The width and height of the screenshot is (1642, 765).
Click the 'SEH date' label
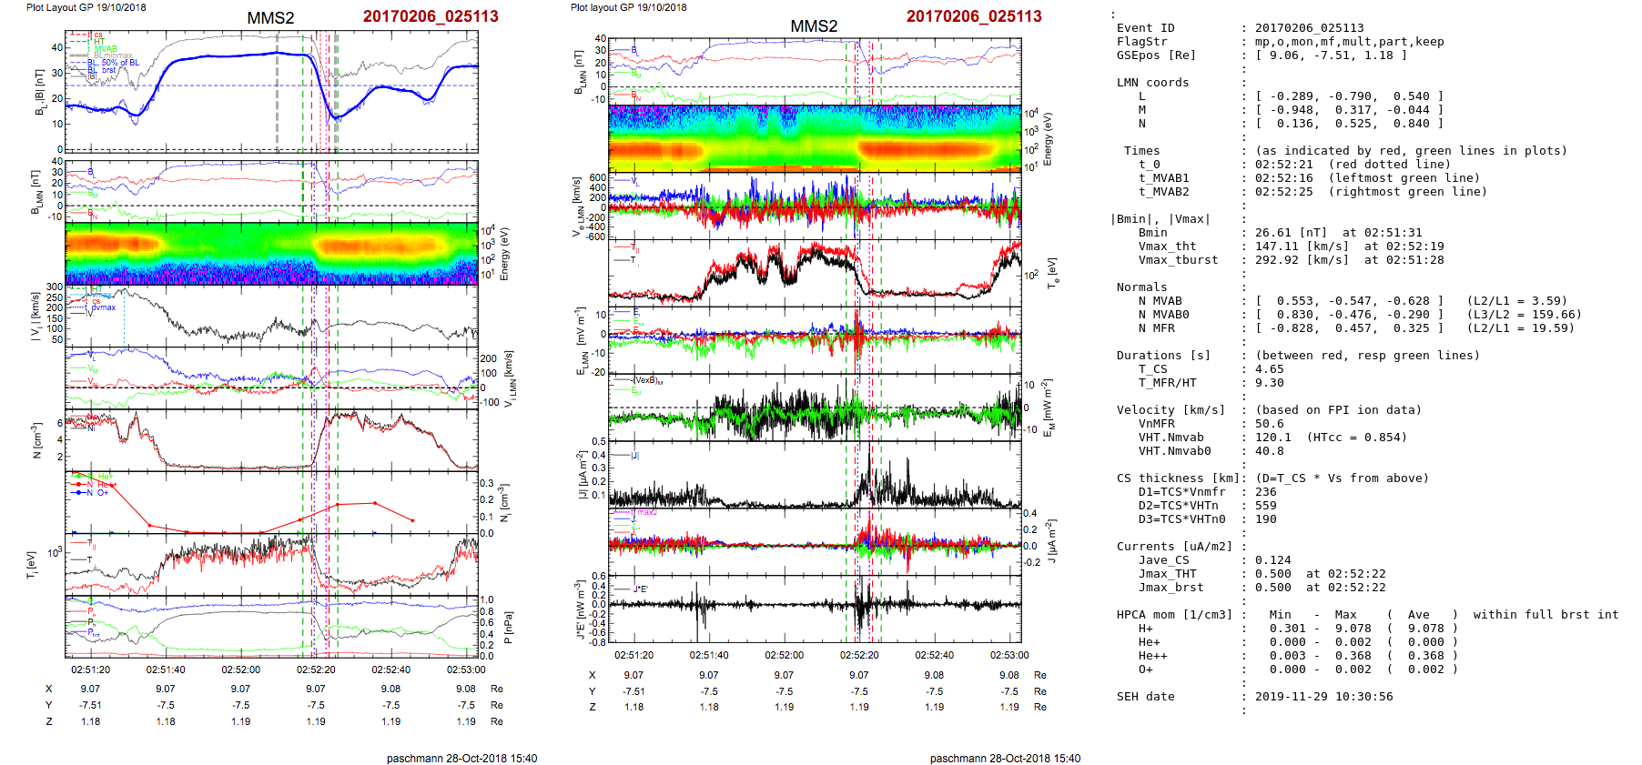pos(1145,697)
